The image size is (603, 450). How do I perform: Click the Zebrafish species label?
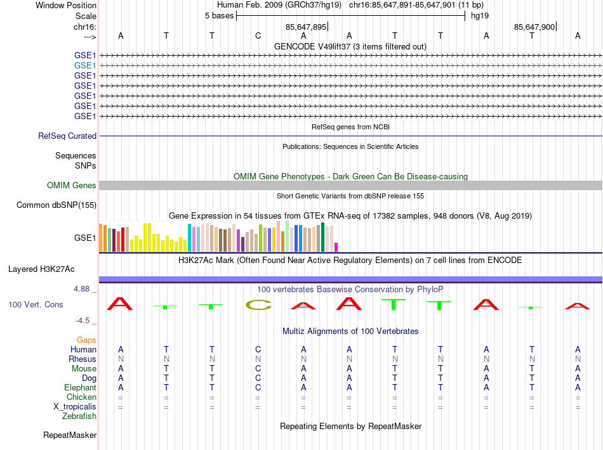tap(79, 416)
